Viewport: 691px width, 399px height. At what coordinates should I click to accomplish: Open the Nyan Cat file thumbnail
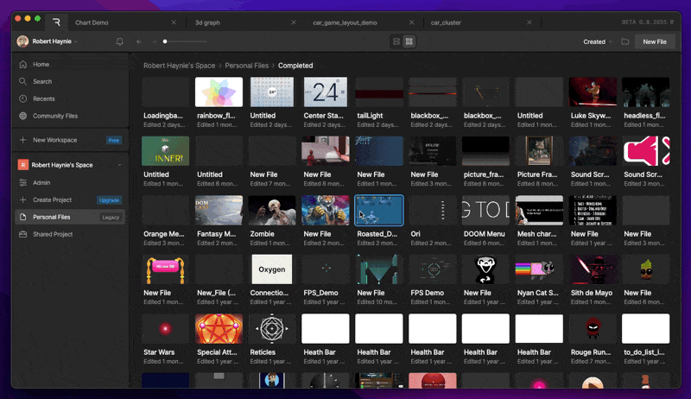(x=539, y=269)
